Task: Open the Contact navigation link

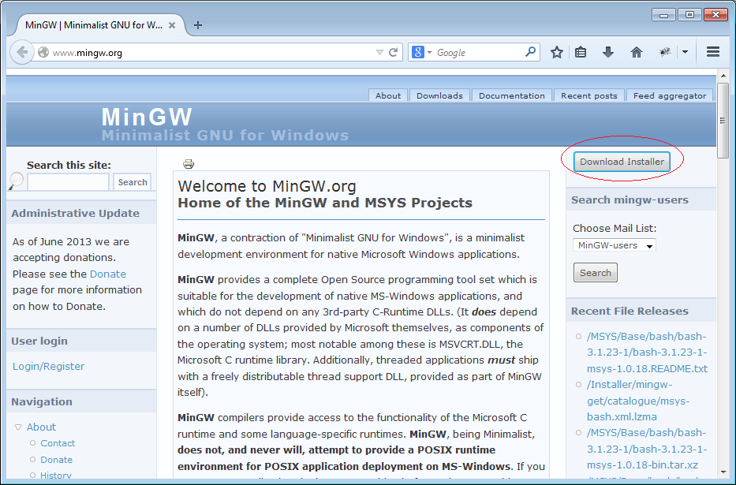Action: [x=58, y=443]
